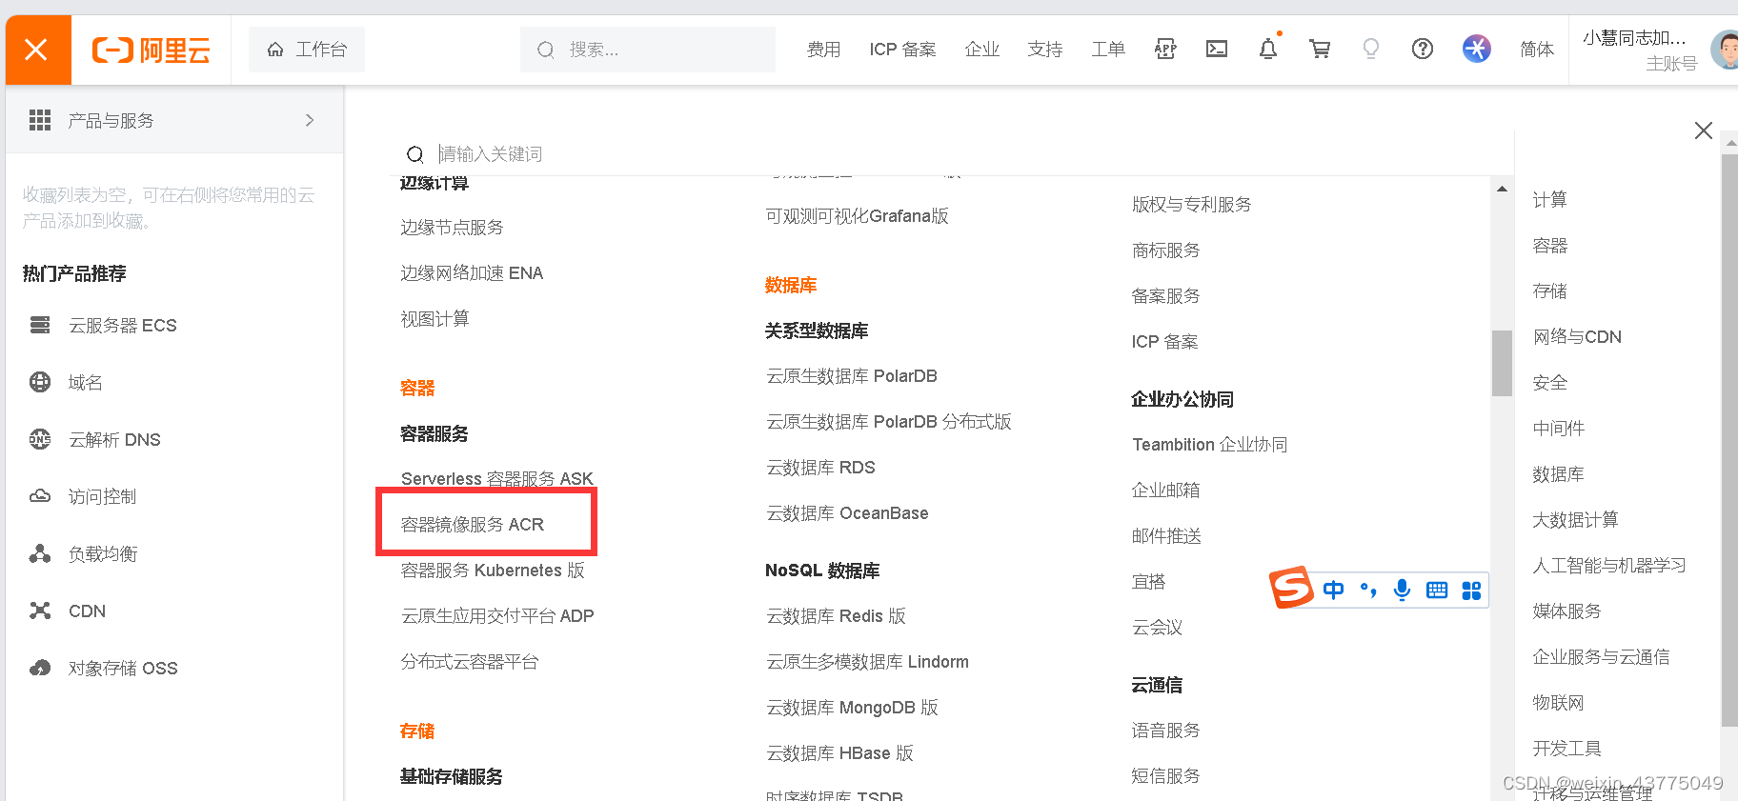Open 云数据库 Redis 版
1738x801 pixels.
[x=836, y=616]
